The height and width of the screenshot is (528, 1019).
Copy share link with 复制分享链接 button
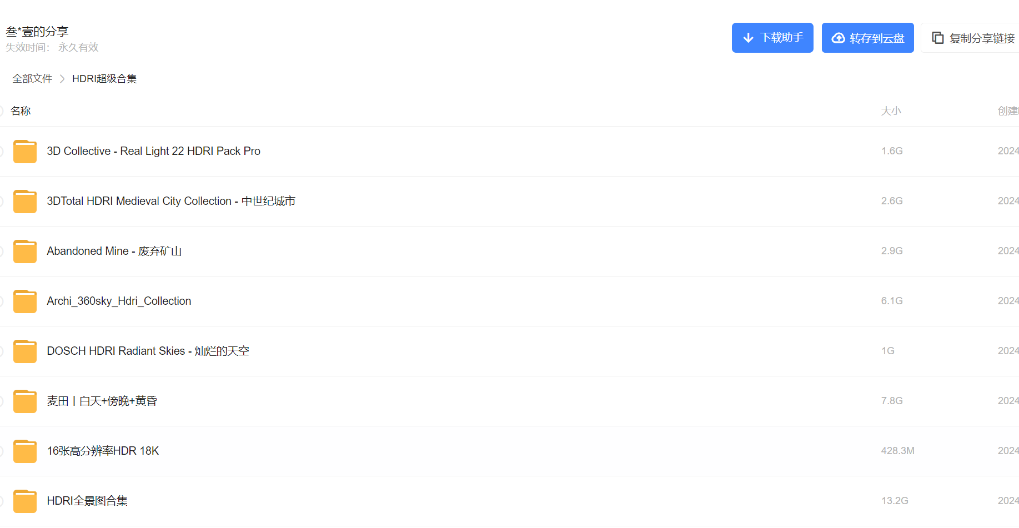click(973, 38)
